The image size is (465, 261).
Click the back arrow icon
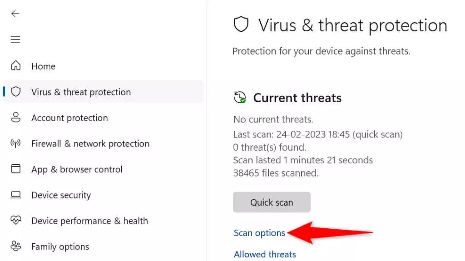(x=15, y=14)
